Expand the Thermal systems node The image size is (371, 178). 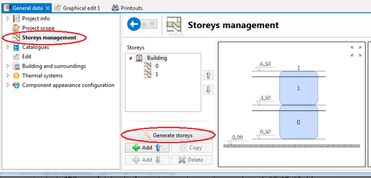click(x=8, y=76)
